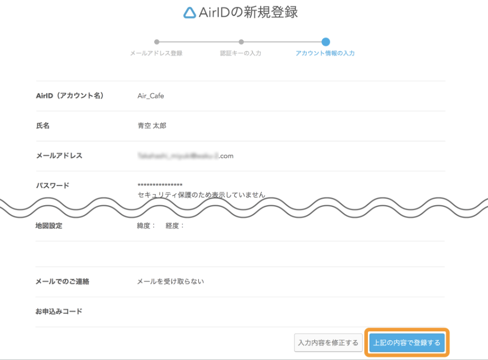Click the middle grey progress step dot
Image resolution: width=488 pixels, height=360 pixels.
click(x=241, y=42)
